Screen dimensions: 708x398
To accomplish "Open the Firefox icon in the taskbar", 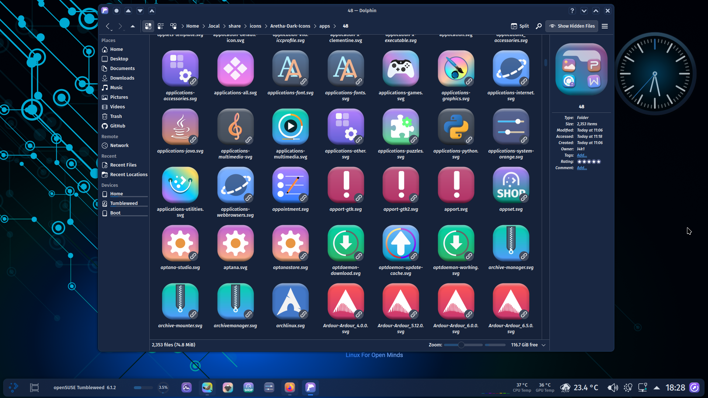I will pyautogui.click(x=290, y=388).
